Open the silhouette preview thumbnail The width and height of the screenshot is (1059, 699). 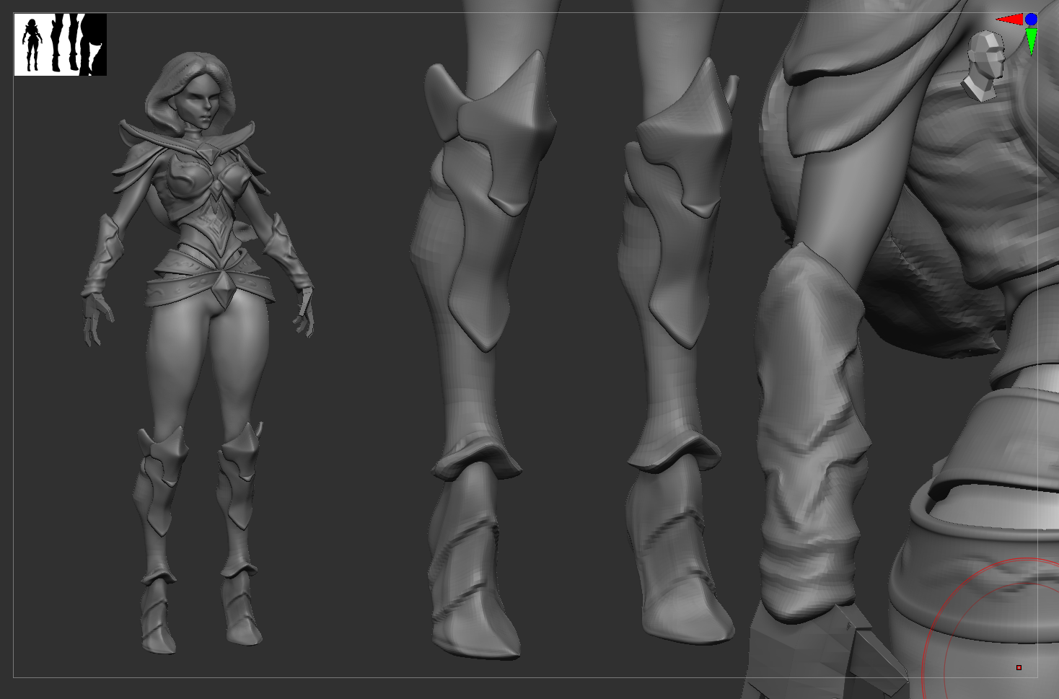(61, 45)
